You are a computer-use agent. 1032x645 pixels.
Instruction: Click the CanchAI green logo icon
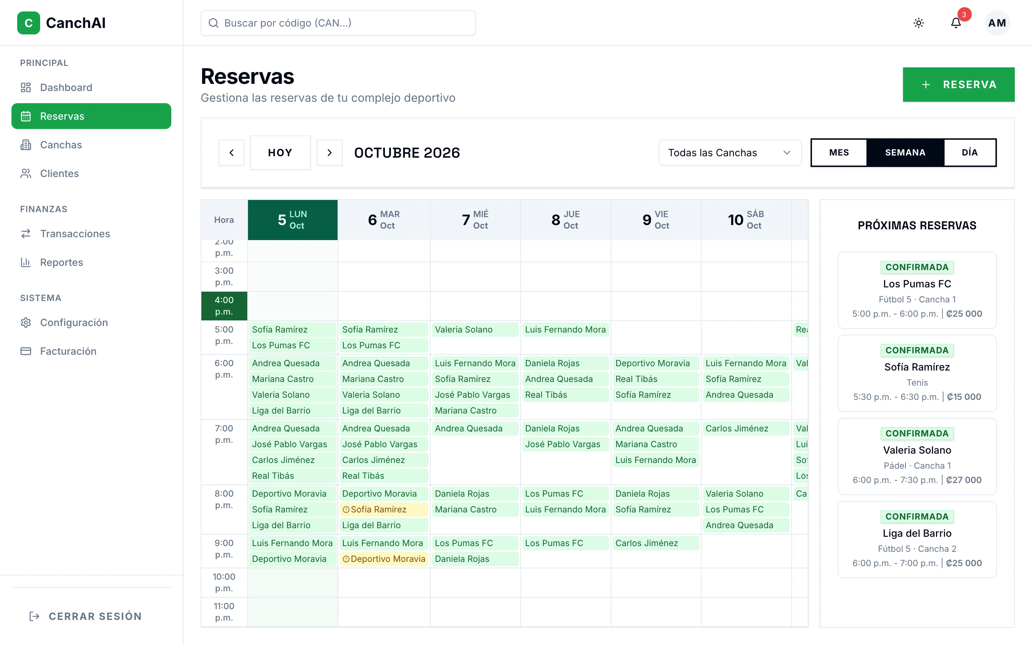coord(29,23)
